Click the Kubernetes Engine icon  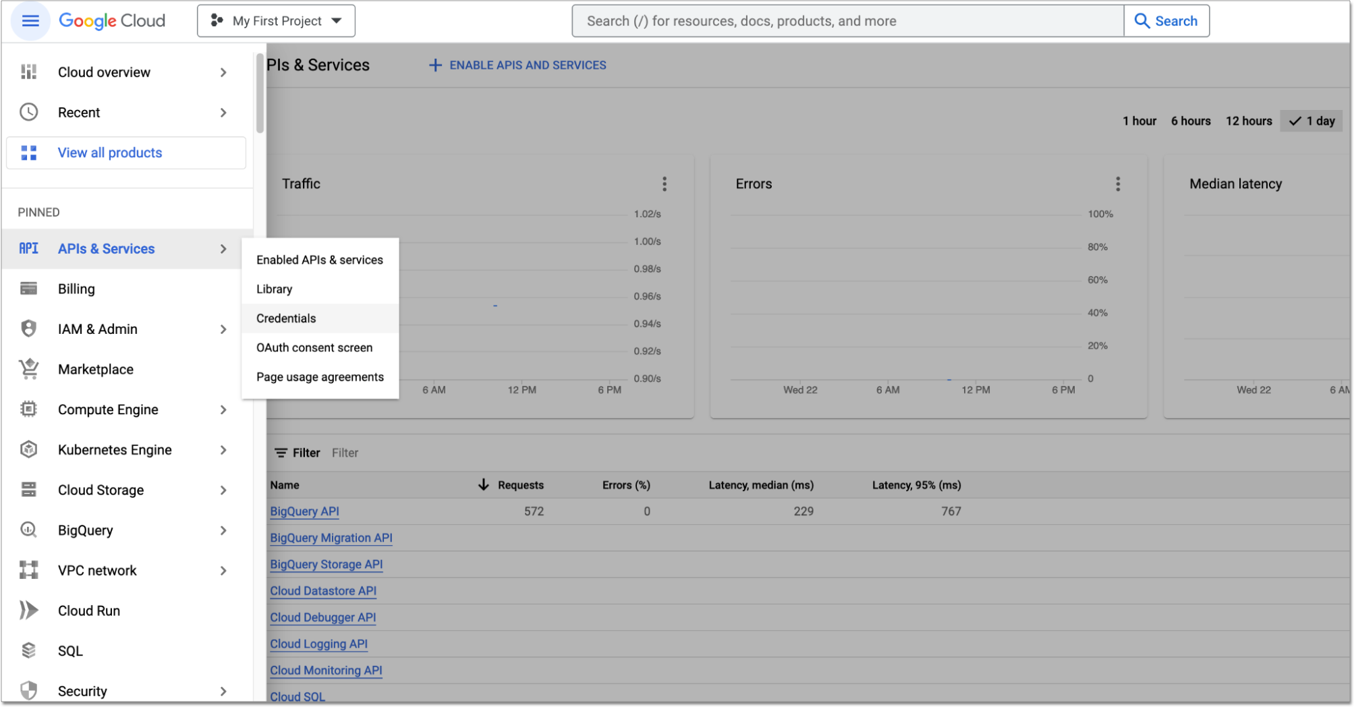tap(28, 449)
